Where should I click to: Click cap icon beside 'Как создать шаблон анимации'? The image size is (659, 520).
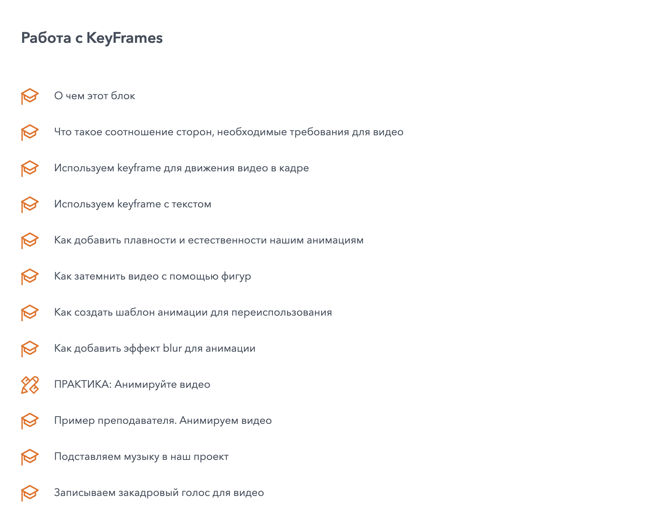(x=30, y=313)
